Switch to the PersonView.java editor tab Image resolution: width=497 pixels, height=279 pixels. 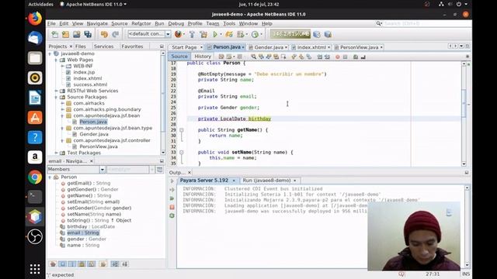pyautogui.click(x=359, y=47)
